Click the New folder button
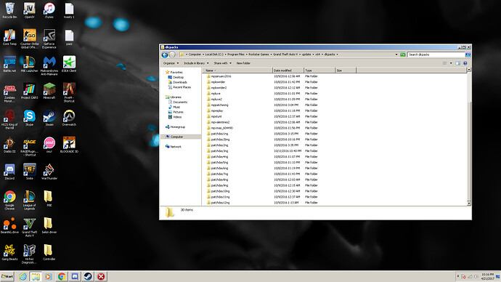 pyautogui.click(x=243, y=63)
